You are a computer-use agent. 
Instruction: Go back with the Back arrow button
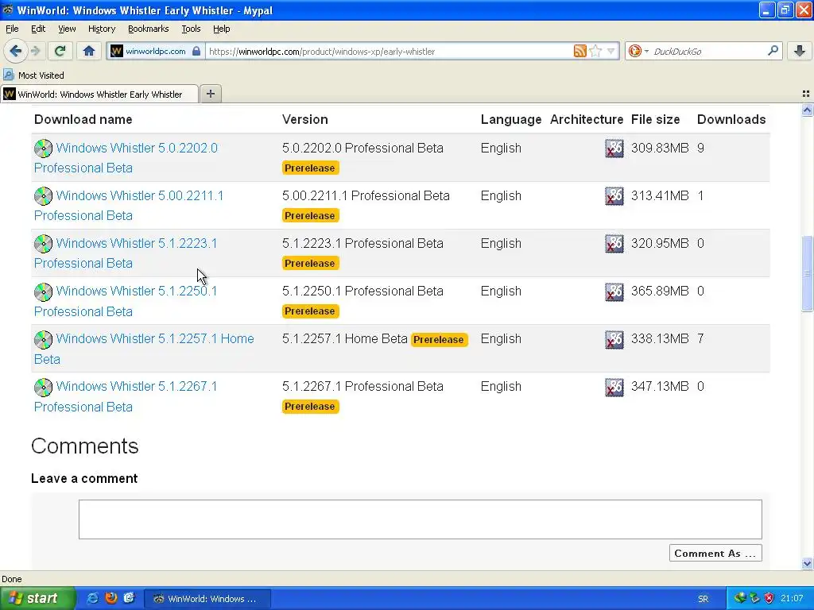click(x=16, y=51)
